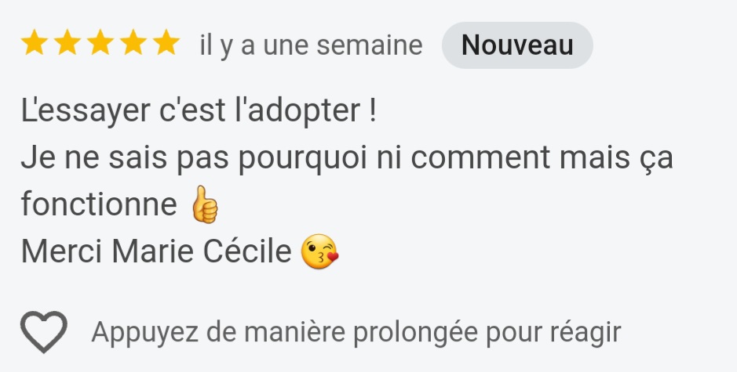Click the second yellow rating star
This screenshot has width=737, height=372.
coord(67,45)
